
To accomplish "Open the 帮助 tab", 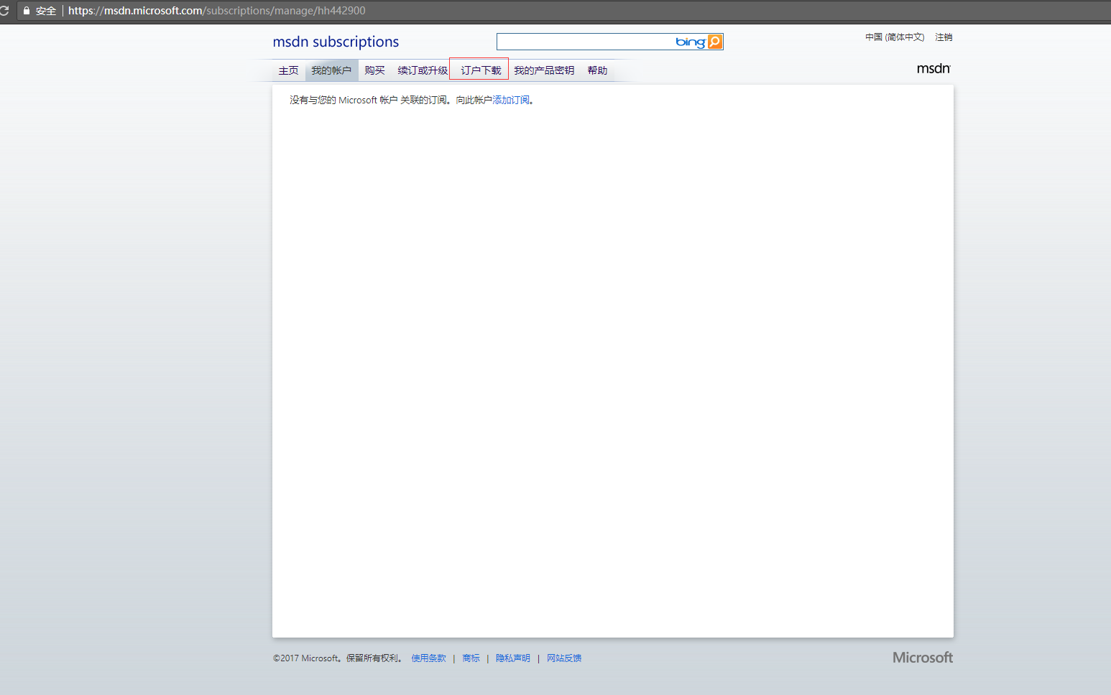I will click(x=597, y=70).
